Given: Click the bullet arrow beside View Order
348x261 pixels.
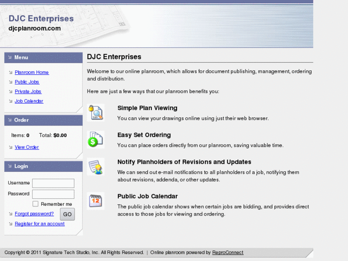Looking at the screenshot, I should (x=11, y=148).
